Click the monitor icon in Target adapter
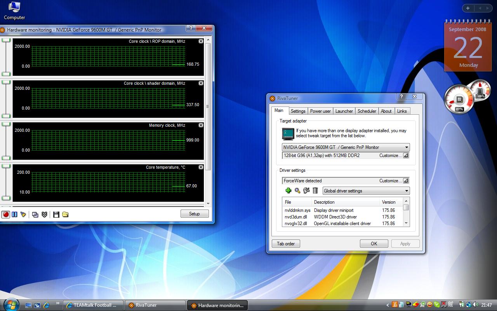 point(288,133)
